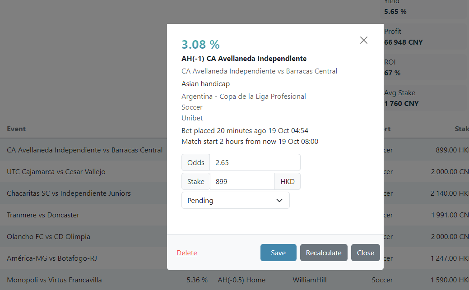Click the Soccer cell in the Monopoli row
Screen dimensions: 469x290
pos(382,280)
